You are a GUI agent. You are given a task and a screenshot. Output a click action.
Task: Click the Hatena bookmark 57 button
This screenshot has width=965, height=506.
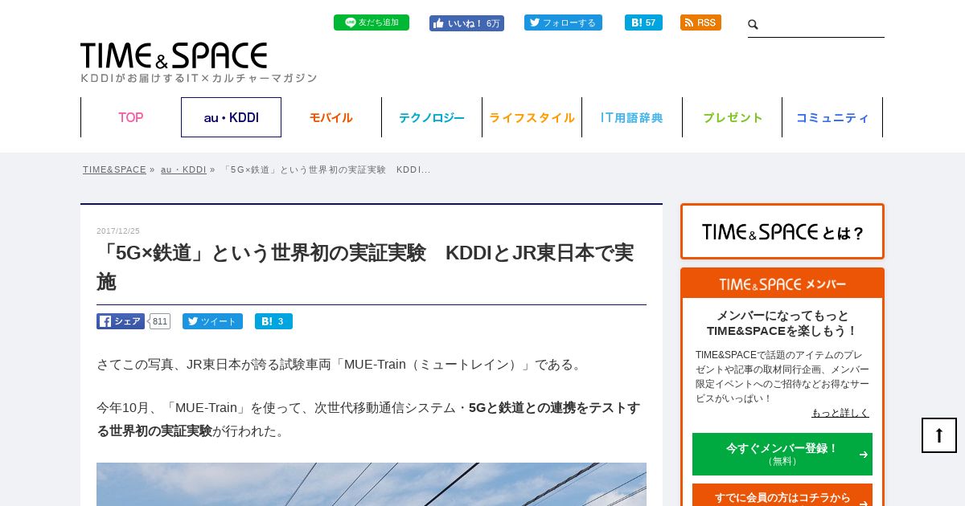(643, 22)
